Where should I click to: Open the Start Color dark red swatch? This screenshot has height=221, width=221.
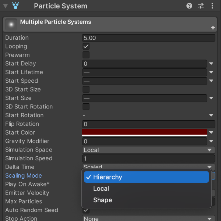(145, 132)
